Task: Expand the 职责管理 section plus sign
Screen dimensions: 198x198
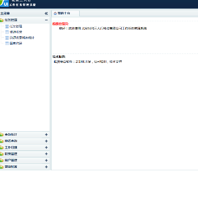Action: [46, 154]
